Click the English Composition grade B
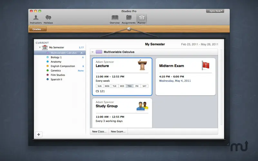This screenshot has height=161, width=258. pos(83,66)
